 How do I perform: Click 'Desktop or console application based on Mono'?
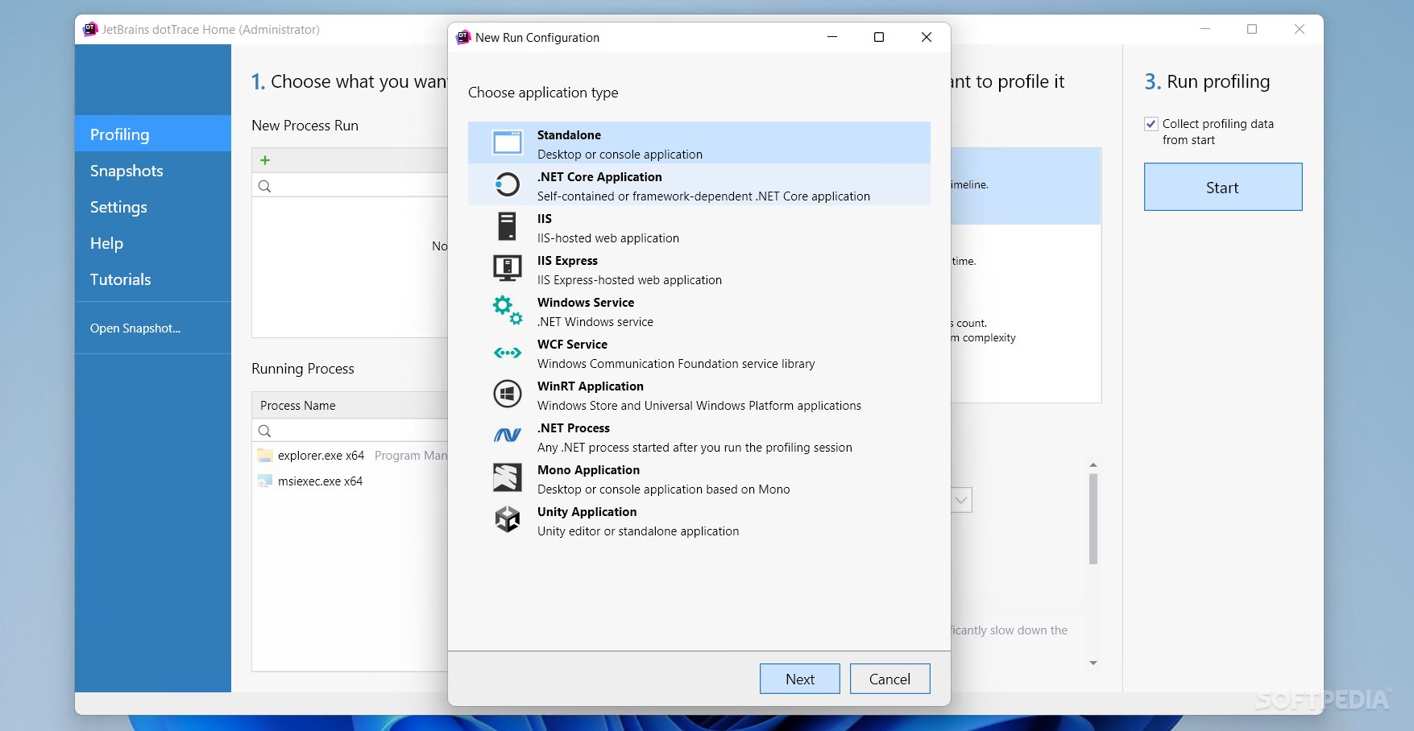point(664,489)
